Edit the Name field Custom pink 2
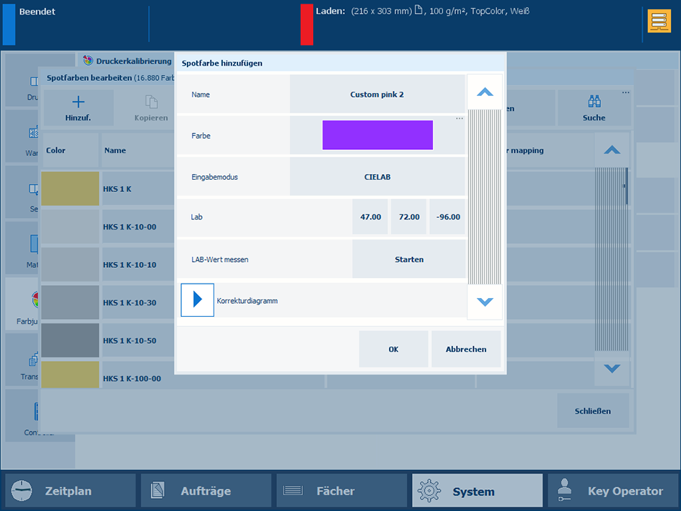This screenshot has height=511, width=681. pyautogui.click(x=377, y=95)
